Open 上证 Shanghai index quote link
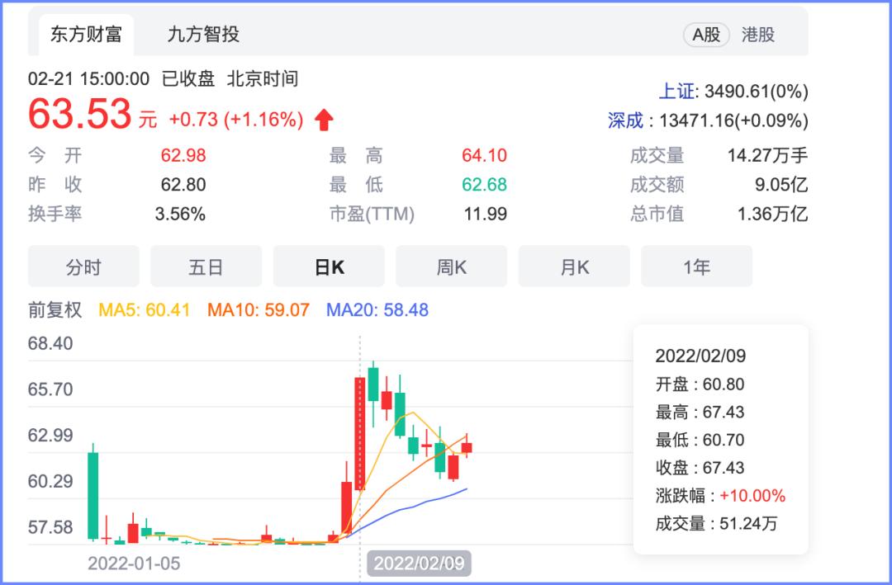This screenshot has height=585, width=892. point(681,91)
